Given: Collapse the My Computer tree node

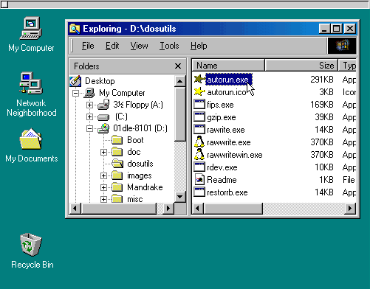Looking at the screenshot, I should tap(76, 93).
